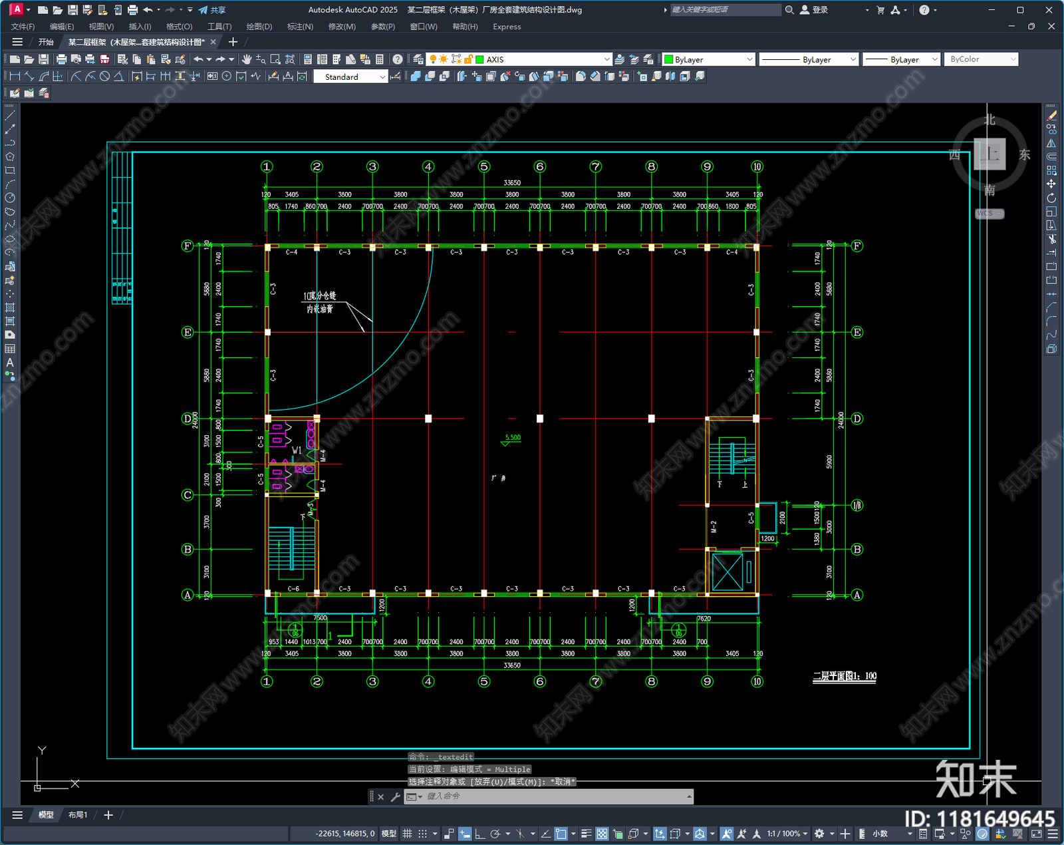The image size is (1064, 845).
Task: Open the 标注(N) menu
Action: click(x=300, y=27)
